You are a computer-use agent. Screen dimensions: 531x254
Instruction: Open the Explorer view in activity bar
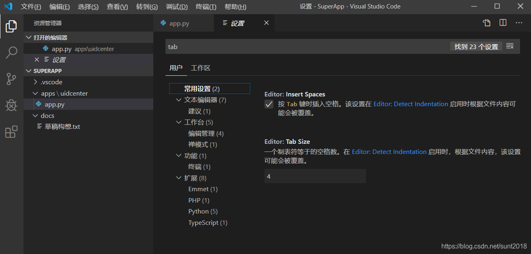tap(11, 26)
